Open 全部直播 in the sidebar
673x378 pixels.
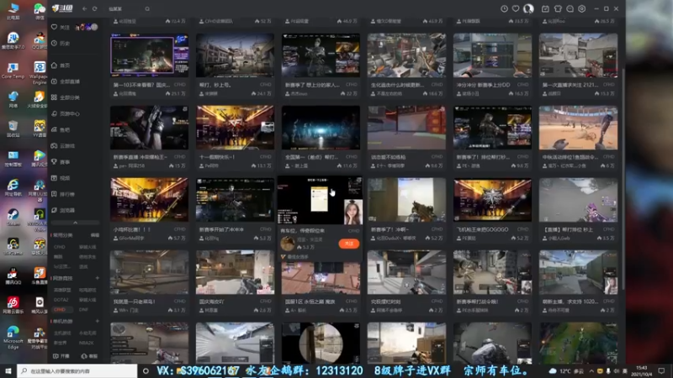tap(66, 81)
